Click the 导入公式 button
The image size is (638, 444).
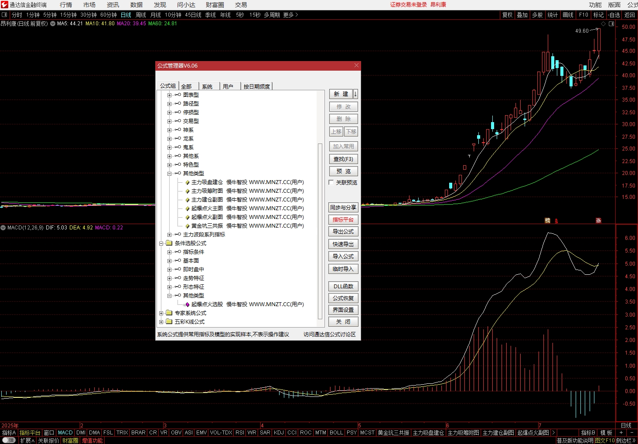point(343,256)
